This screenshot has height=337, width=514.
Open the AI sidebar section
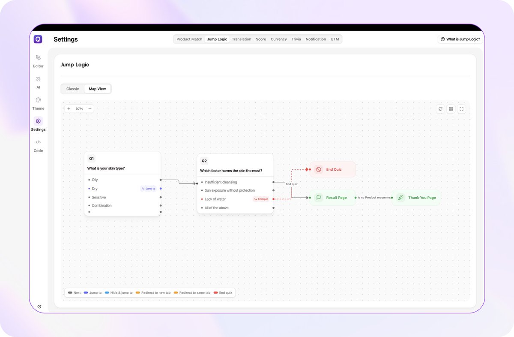pos(38,82)
